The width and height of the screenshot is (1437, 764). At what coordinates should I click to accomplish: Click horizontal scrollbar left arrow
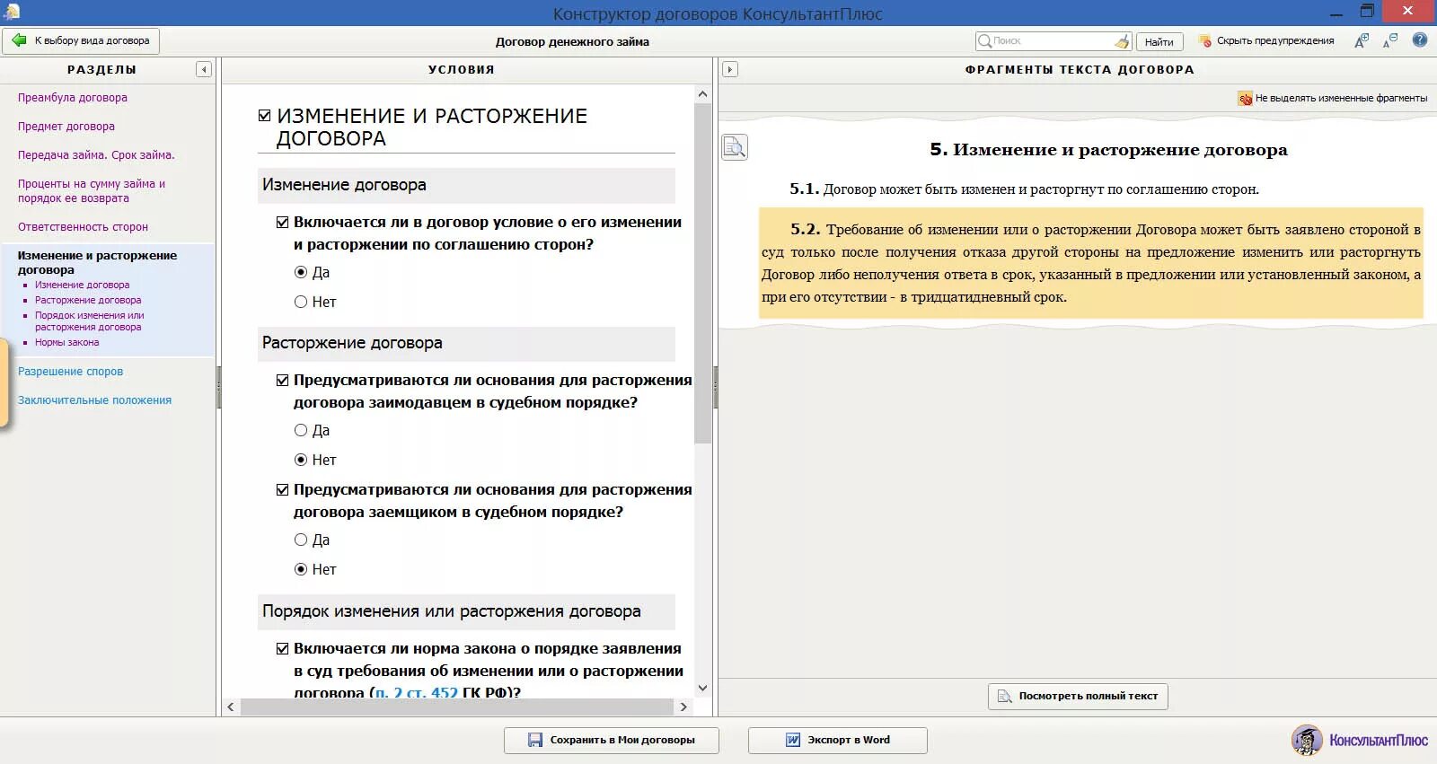click(x=231, y=707)
